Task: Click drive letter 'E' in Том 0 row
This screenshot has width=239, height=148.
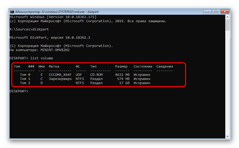Action: pyautogui.click(x=42, y=75)
